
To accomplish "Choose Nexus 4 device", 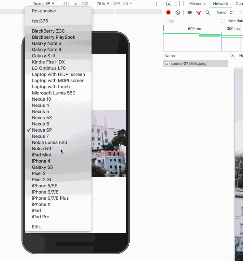I will (x=58, y=105).
